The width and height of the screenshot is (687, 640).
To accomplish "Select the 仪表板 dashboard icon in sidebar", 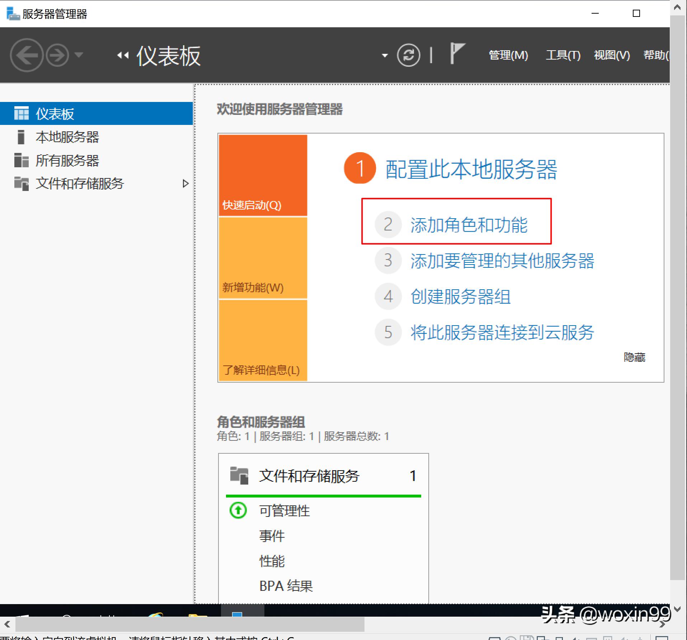I will coord(22,113).
